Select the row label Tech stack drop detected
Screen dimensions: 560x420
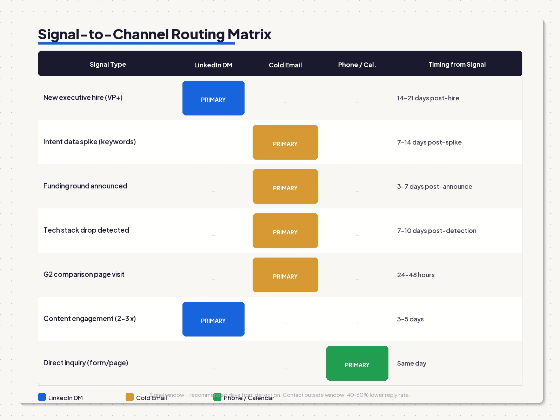click(86, 230)
